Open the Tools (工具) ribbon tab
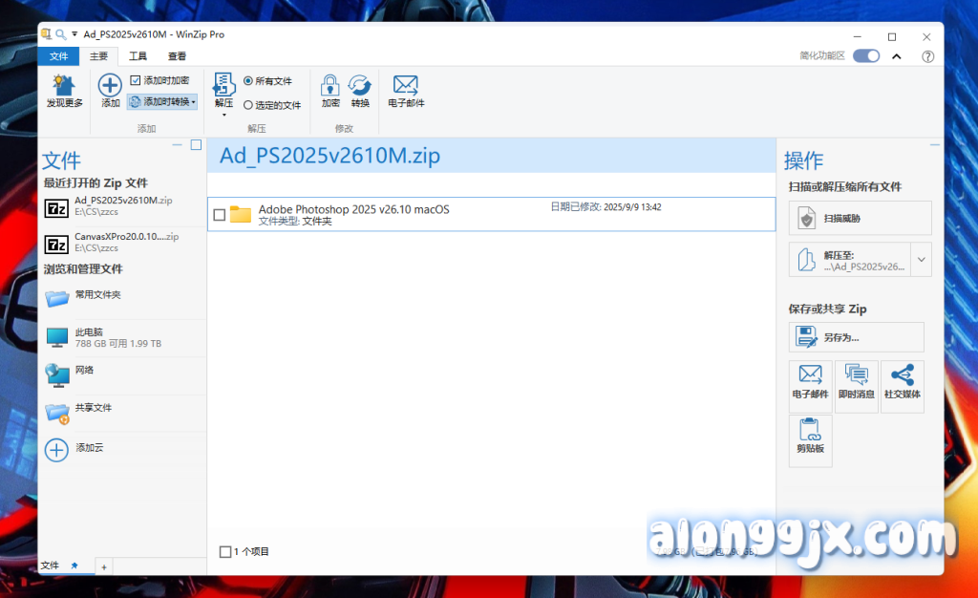Image resolution: width=978 pixels, height=598 pixels. tap(138, 56)
